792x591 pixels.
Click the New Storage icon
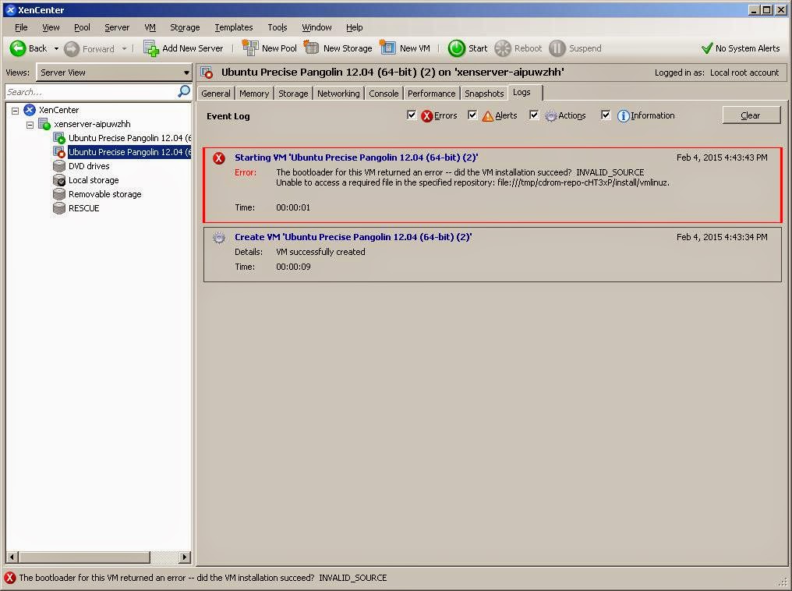(x=311, y=48)
